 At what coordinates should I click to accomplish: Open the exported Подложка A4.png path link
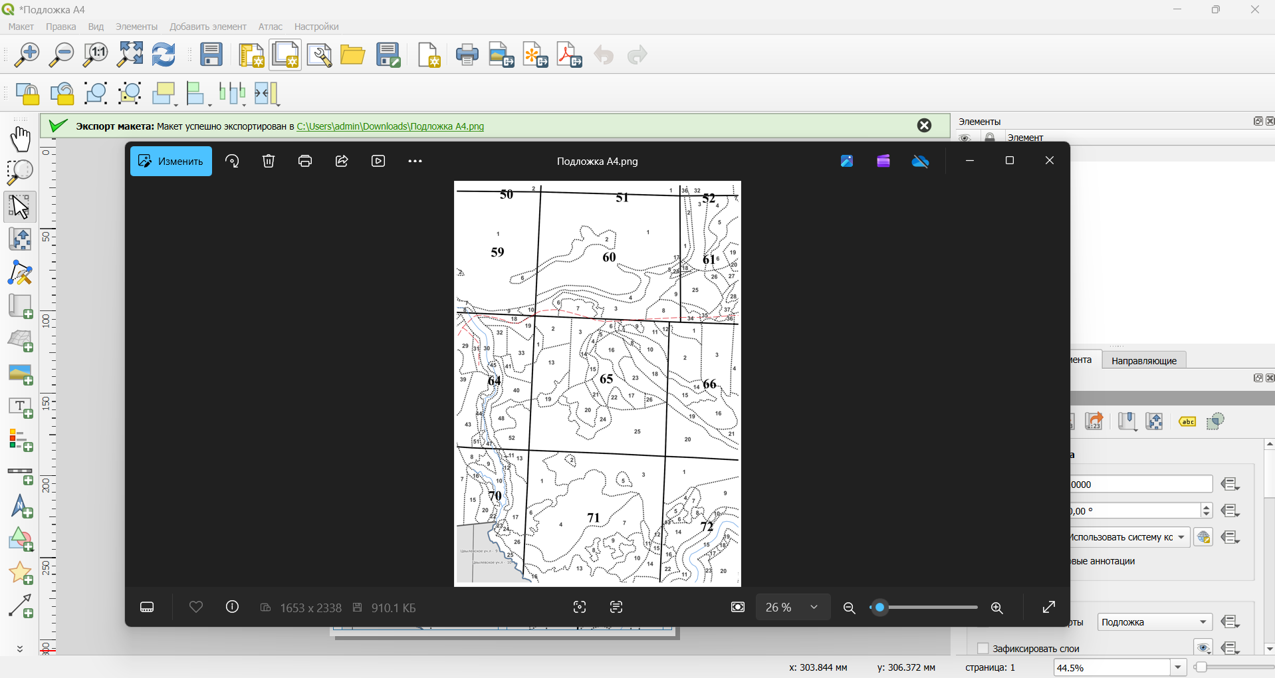point(390,126)
